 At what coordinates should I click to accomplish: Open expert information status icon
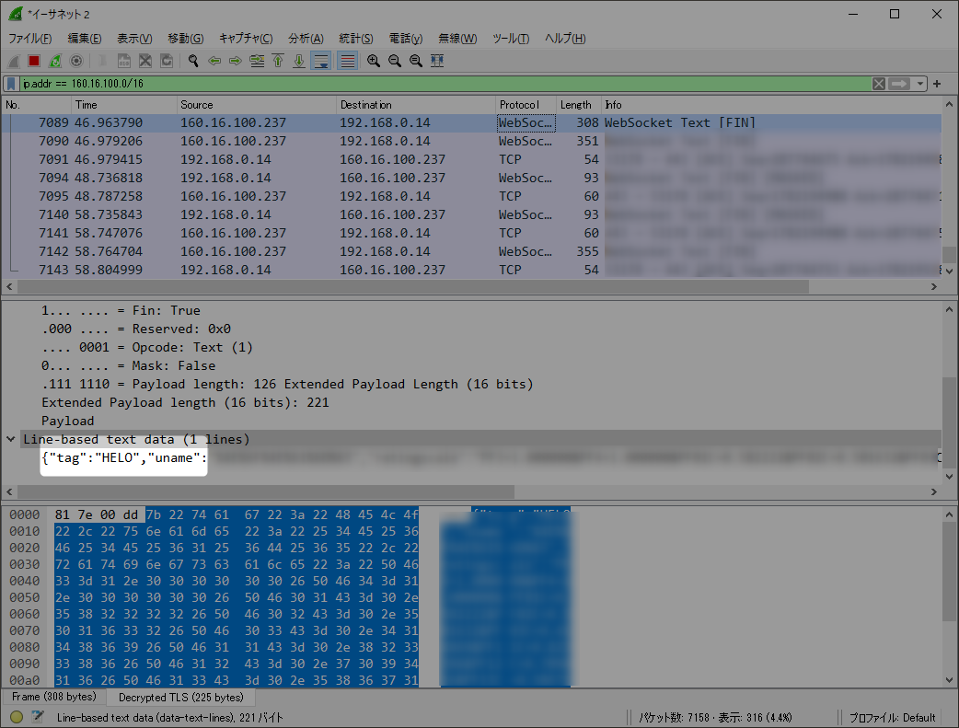(17, 717)
